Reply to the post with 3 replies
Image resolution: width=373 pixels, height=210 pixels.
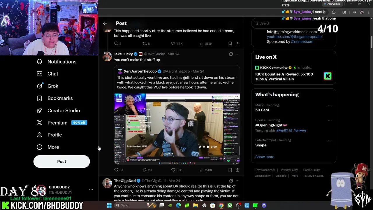click(118, 43)
